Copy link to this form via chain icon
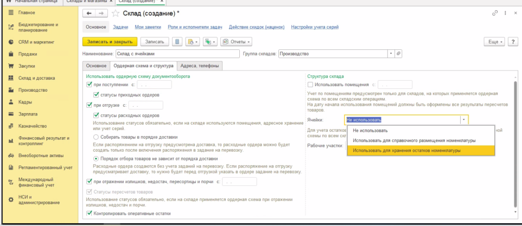This screenshot has width=522, height=226. [x=494, y=12]
